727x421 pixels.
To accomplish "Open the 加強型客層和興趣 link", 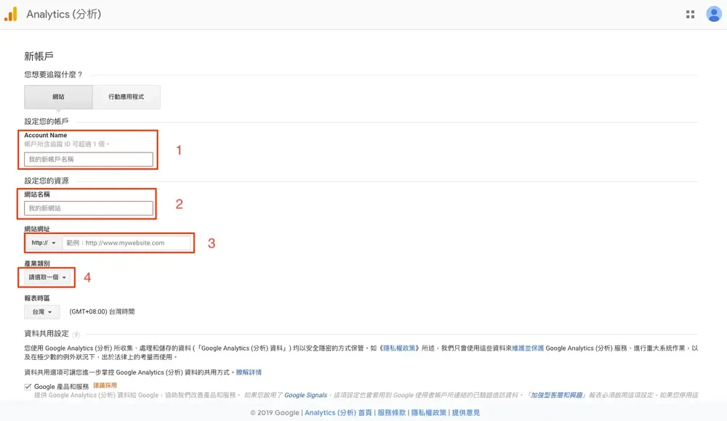I will point(556,395).
